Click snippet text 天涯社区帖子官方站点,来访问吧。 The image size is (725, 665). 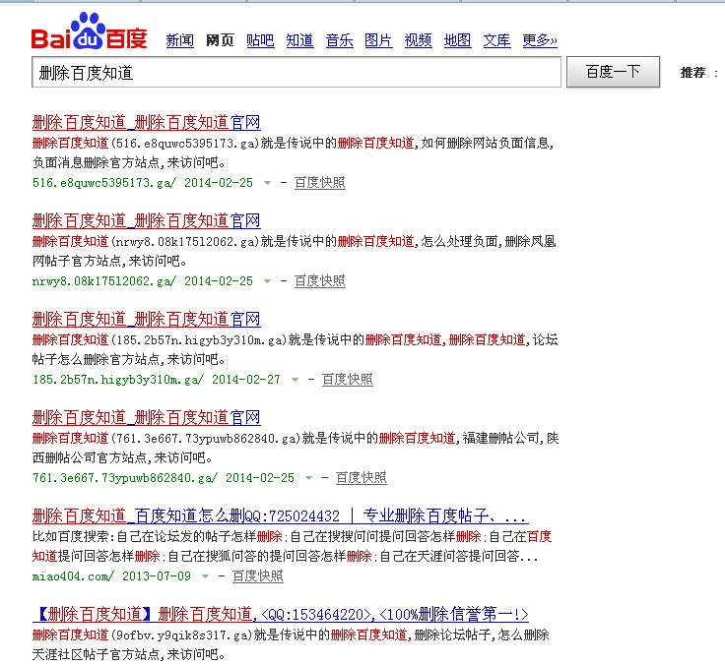click(x=129, y=654)
